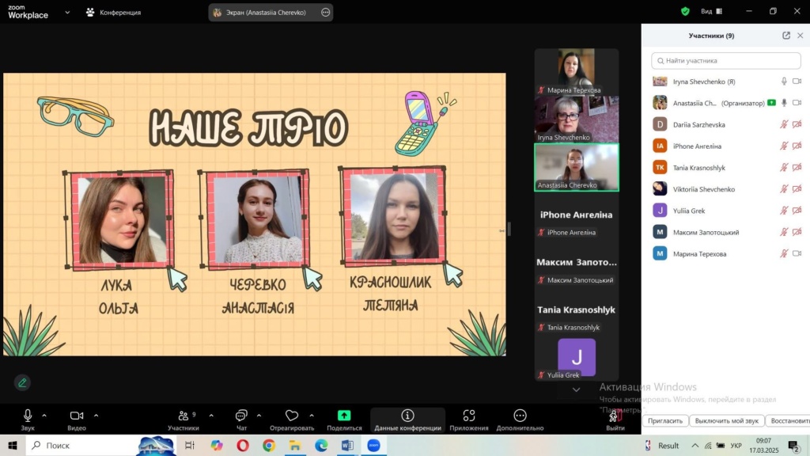This screenshot has height=456, width=810.
Task: Click Viktoriia Shevchenko muted microphone icon
Action: (x=784, y=189)
